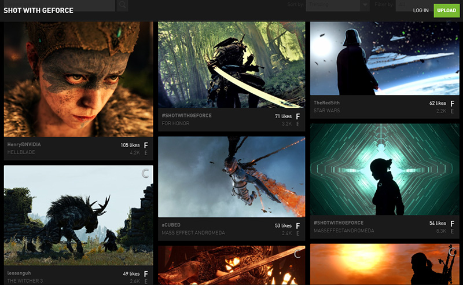Click F icon on Star Wars card
Image resolution: width=463 pixels, height=285 pixels.
452,104
